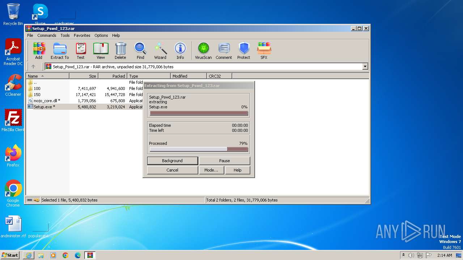The width and height of the screenshot is (463, 260).
Task: Click the Find toolbar icon
Action: pos(140,51)
